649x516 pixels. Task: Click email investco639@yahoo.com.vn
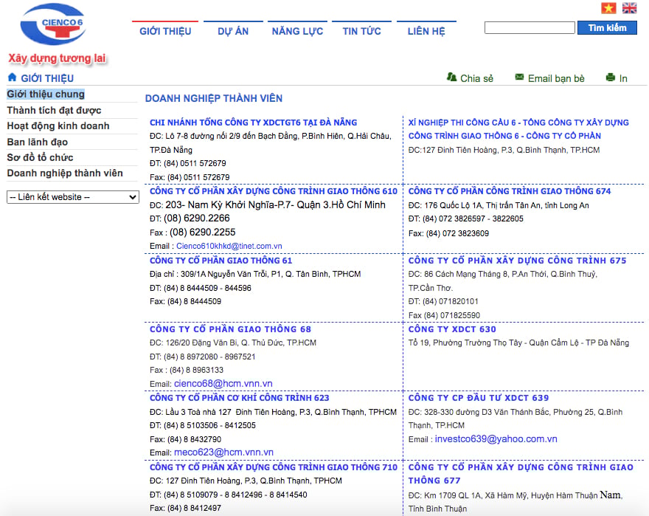tap(496, 439)
